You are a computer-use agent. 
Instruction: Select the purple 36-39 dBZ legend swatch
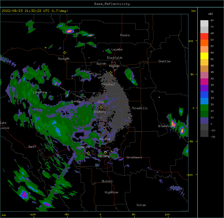coord(204,88)
